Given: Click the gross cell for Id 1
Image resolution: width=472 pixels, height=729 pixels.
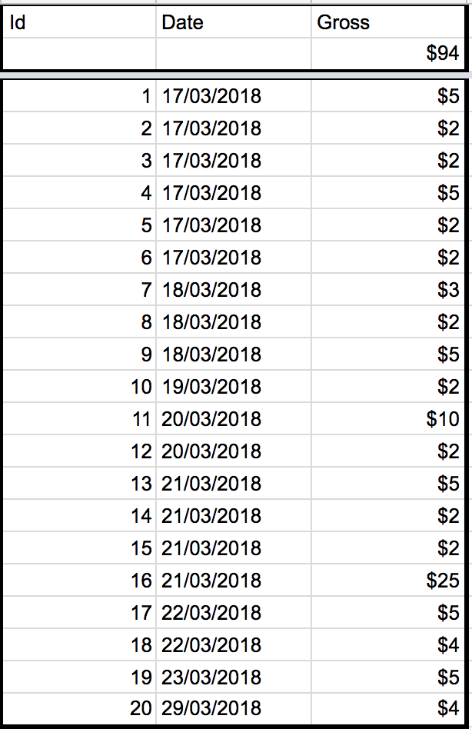Looking at the screenshot, I should (x=387, y=96).
